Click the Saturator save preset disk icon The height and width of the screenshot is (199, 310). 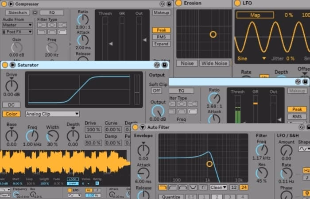click(x=164, y=65)
